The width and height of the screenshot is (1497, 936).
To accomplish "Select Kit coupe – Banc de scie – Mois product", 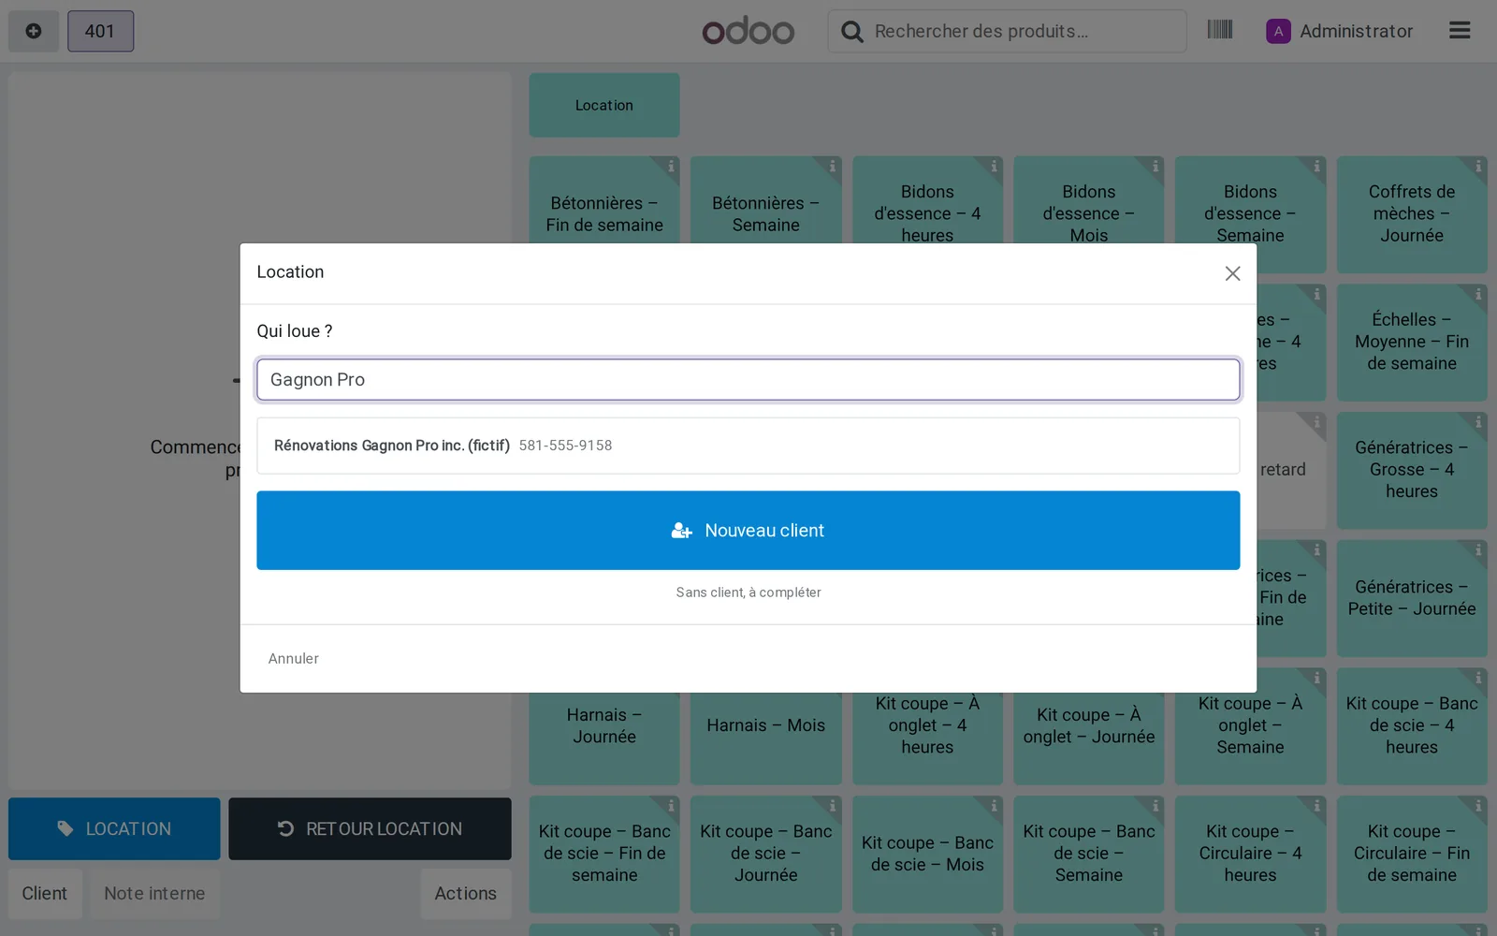I will coord(927,854).
